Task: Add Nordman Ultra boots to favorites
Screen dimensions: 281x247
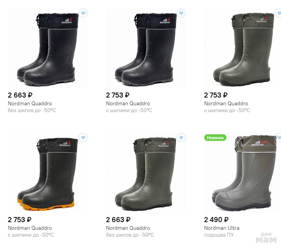Action: (279, 138)
